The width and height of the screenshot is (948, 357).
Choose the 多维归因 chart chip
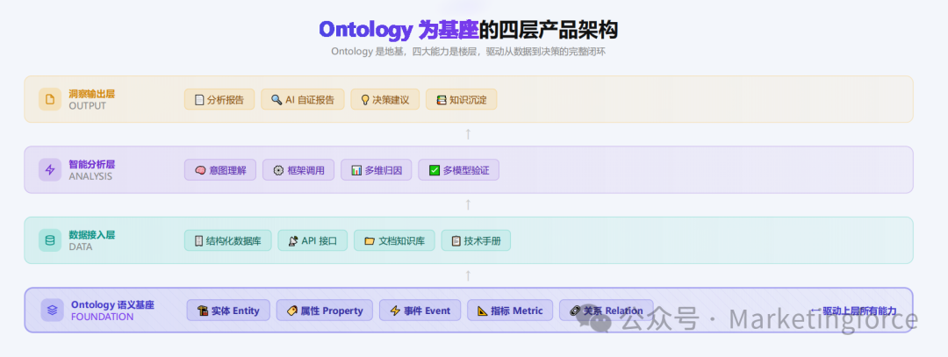tap(376, 170)
